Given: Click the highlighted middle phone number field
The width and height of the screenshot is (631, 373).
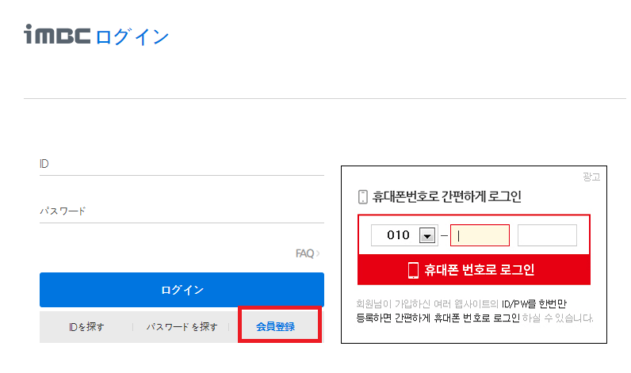Looking at the screenshot, I should click(480, 235).
